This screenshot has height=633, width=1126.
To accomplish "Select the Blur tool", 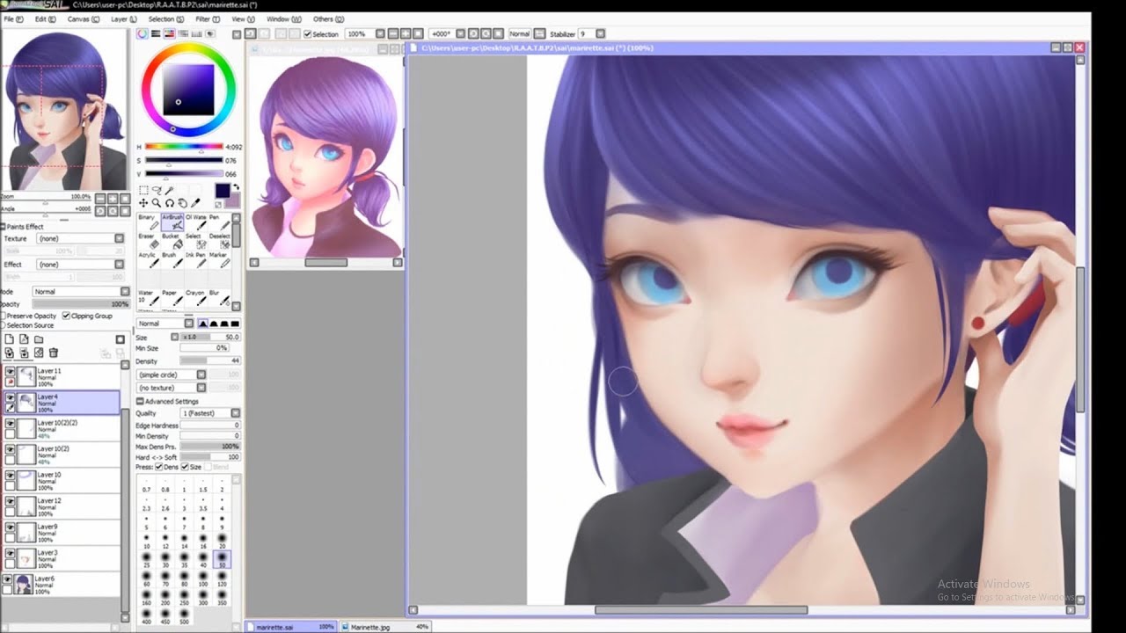I will (221, 297).
